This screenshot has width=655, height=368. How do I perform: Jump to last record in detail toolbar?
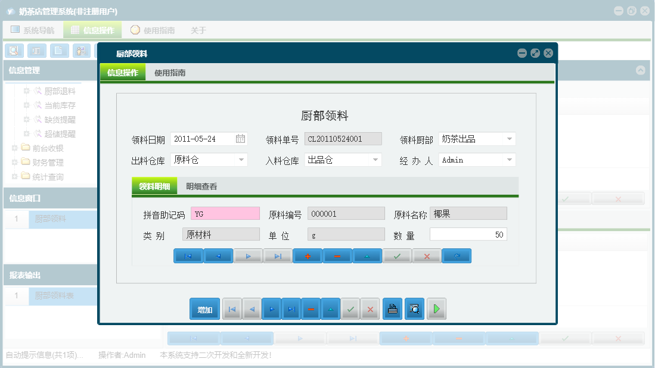(278, 255)
